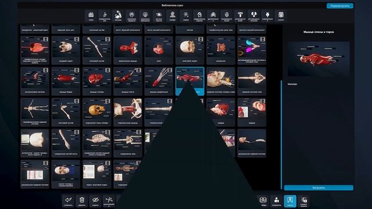Select the lymph torso category icon
Screen dimensions: 372x209
pos(173,16)
